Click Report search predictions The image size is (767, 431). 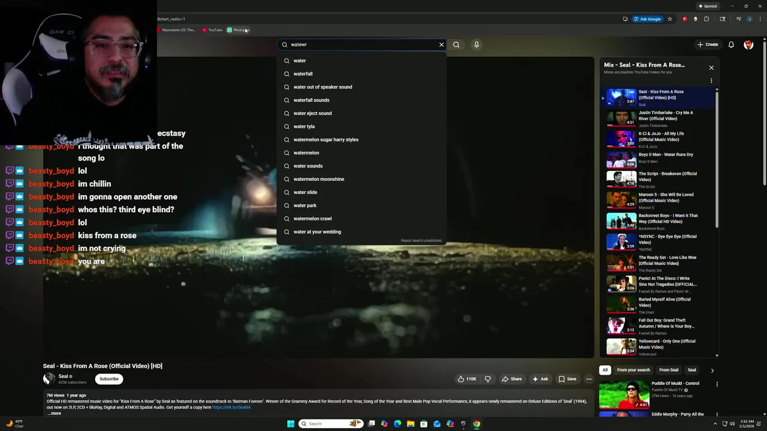421,241
